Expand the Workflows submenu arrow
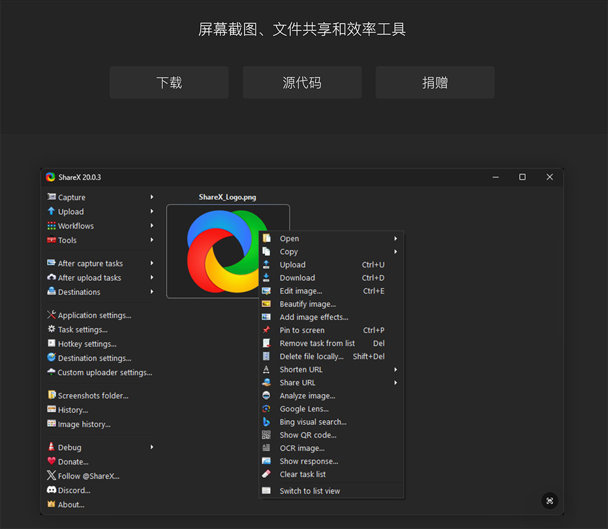Image resolution: width=608 pixels, height=529 pixels. coord(152,226)
